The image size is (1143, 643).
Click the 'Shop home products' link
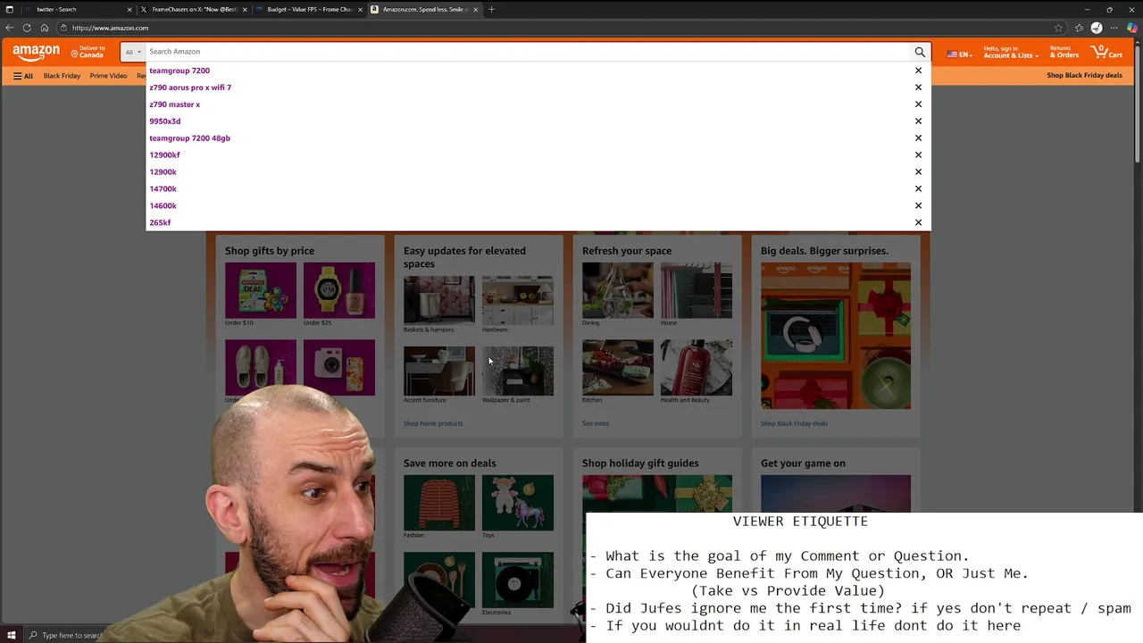tap(433, 423)
